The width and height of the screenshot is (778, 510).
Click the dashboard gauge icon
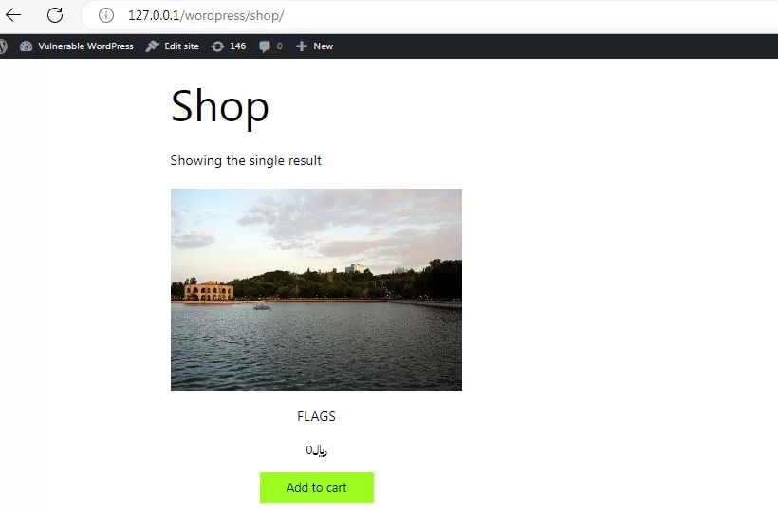click(26, 46)
